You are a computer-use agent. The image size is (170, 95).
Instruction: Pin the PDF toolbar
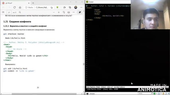coord(80,12)
